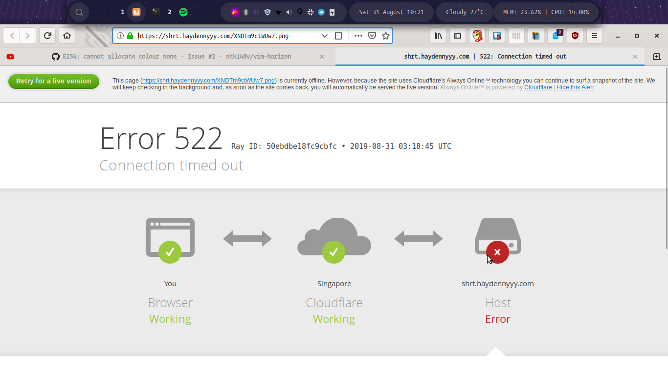Toggle Bluetooth tray icon
The height and width of the screenshot is (375, 668).
click(x=246, y=12)
